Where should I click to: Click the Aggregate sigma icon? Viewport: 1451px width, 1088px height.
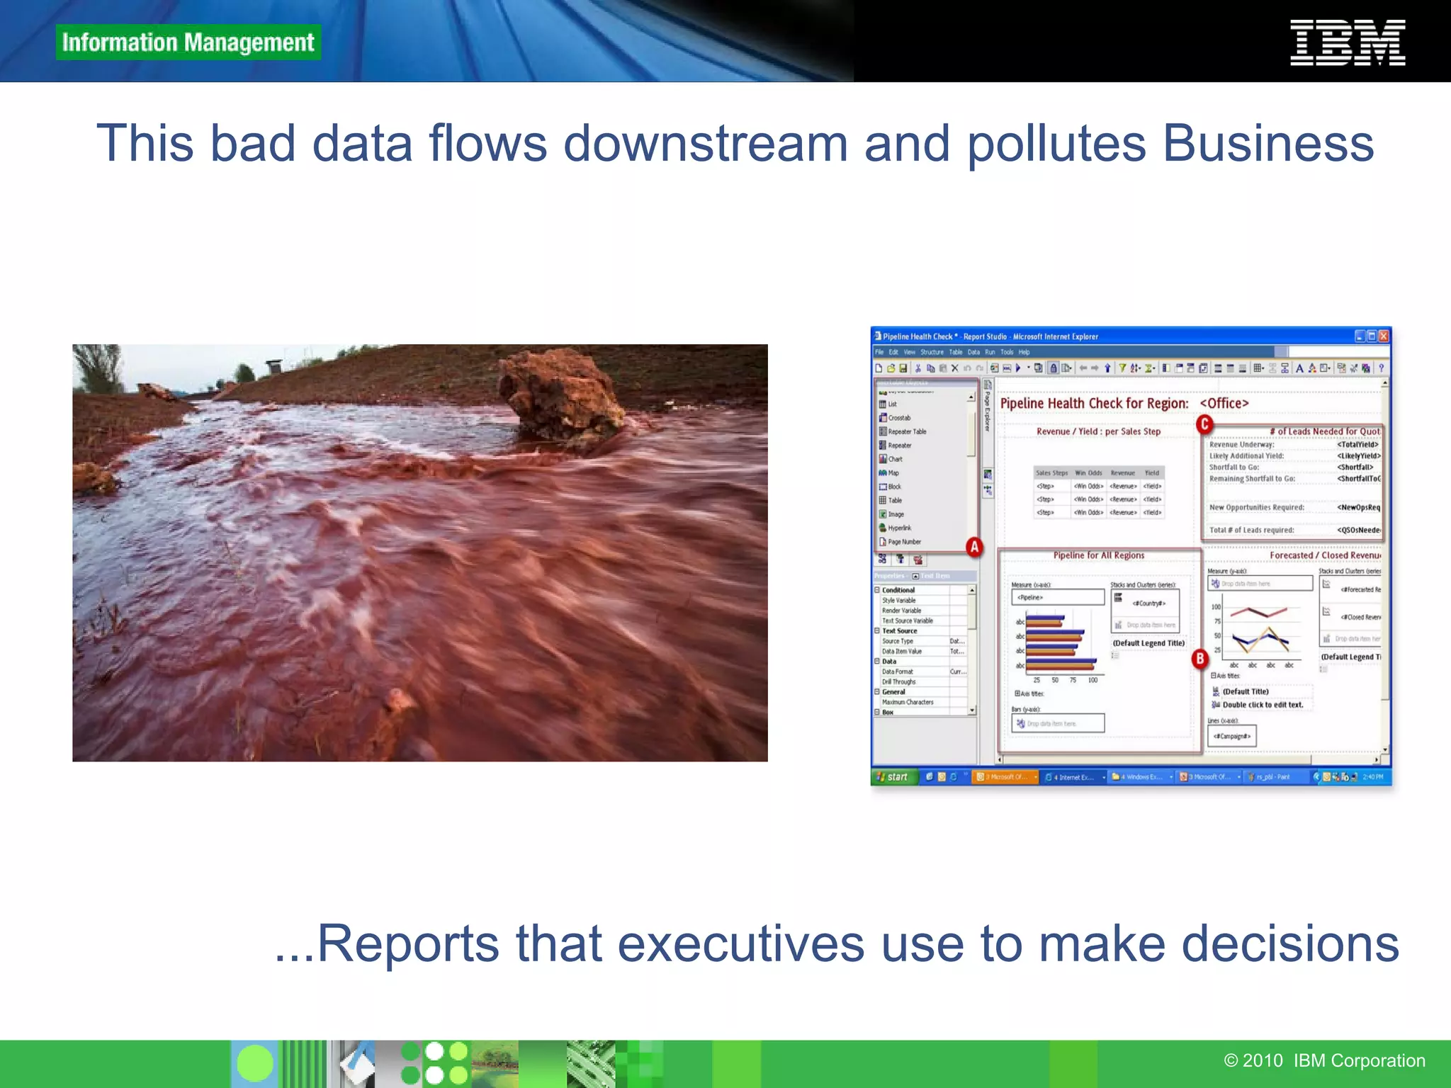coord(1149,368)
